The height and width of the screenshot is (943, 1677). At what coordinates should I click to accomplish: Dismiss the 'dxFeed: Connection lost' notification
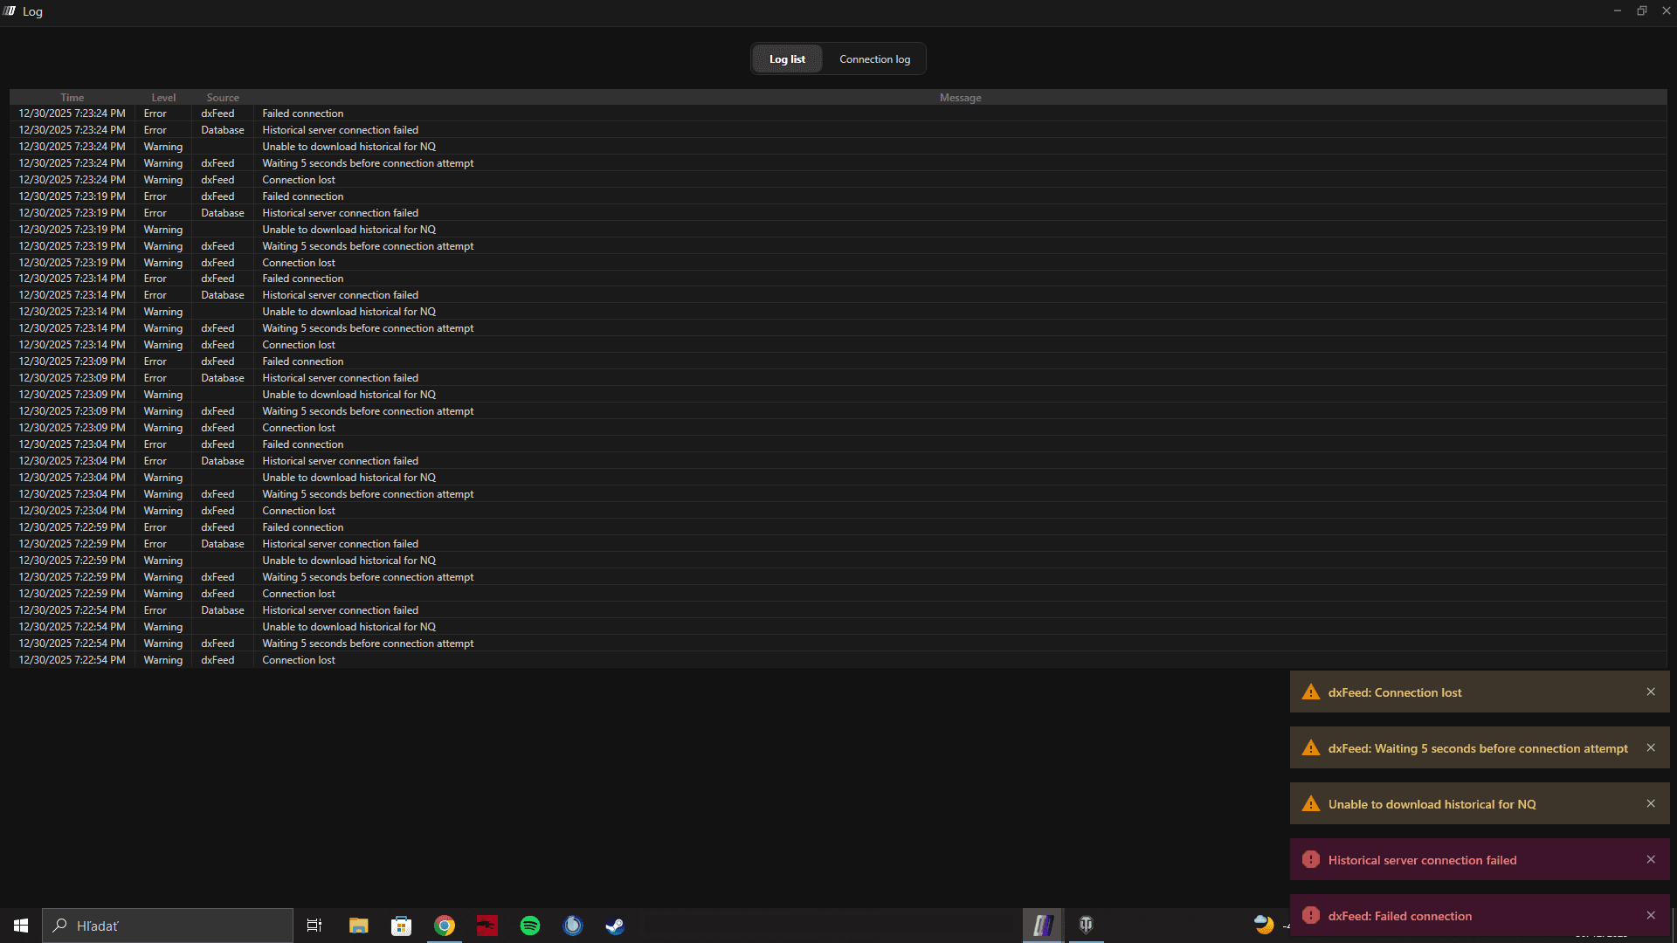click(1651, 692)
